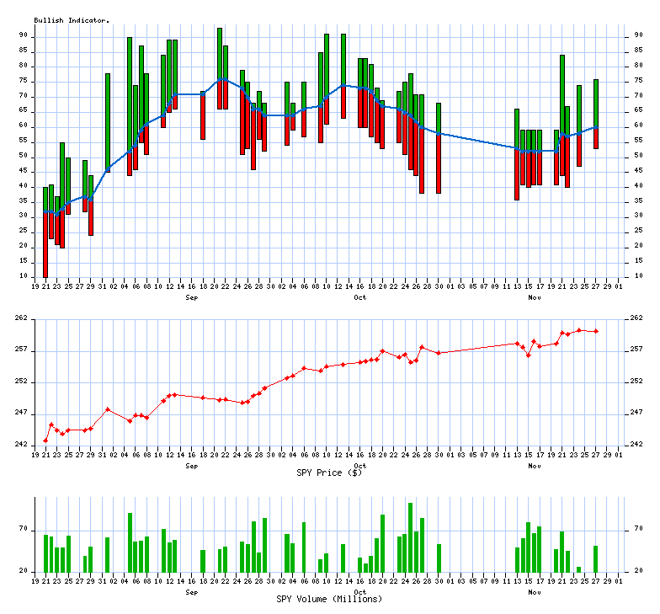
Task: Click the left '90' y-axis label on top chart
Action: coord(24,36)
